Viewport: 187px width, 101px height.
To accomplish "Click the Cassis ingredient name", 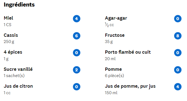I will click(x=11, y=35).
